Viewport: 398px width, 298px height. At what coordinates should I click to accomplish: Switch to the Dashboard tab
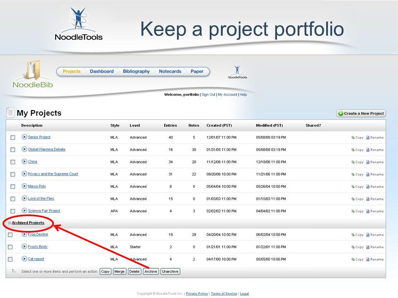[102, 72]
